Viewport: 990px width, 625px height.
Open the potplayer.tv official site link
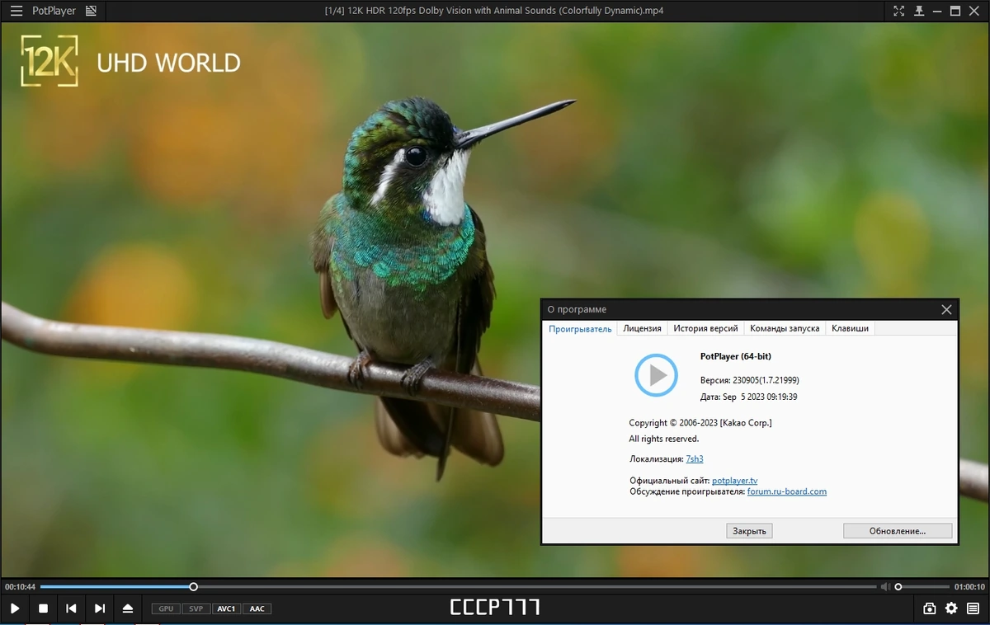point(734,481)
